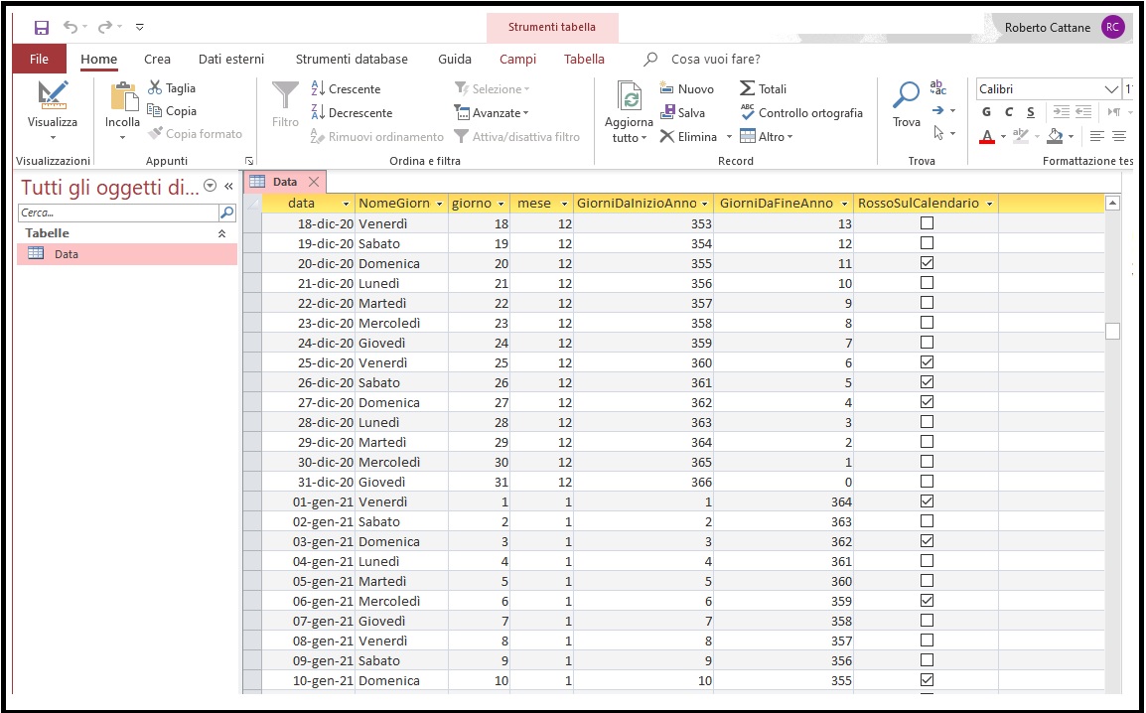Viewport: 1146px width, 713px height.
Task: Click the Cerca search field in navigation pane
Action: (118, 213)
